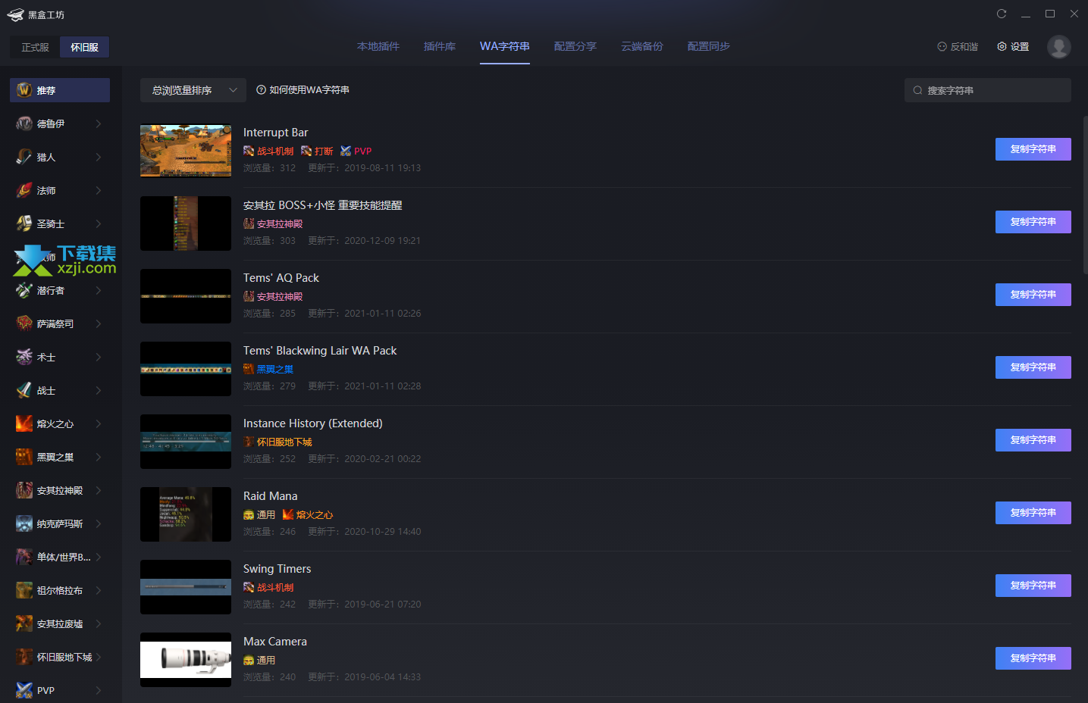
Task: Click the Hunter class icon
Action: 24,157
